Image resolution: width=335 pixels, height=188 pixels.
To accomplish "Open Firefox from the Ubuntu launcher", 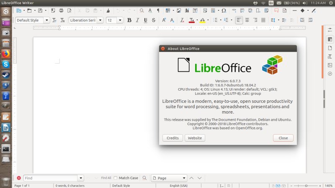I will [6, 54].
